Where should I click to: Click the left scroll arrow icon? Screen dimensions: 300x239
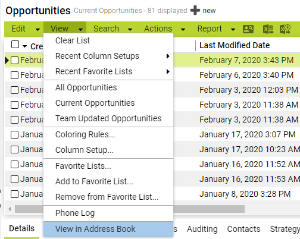tap(10, 209)
